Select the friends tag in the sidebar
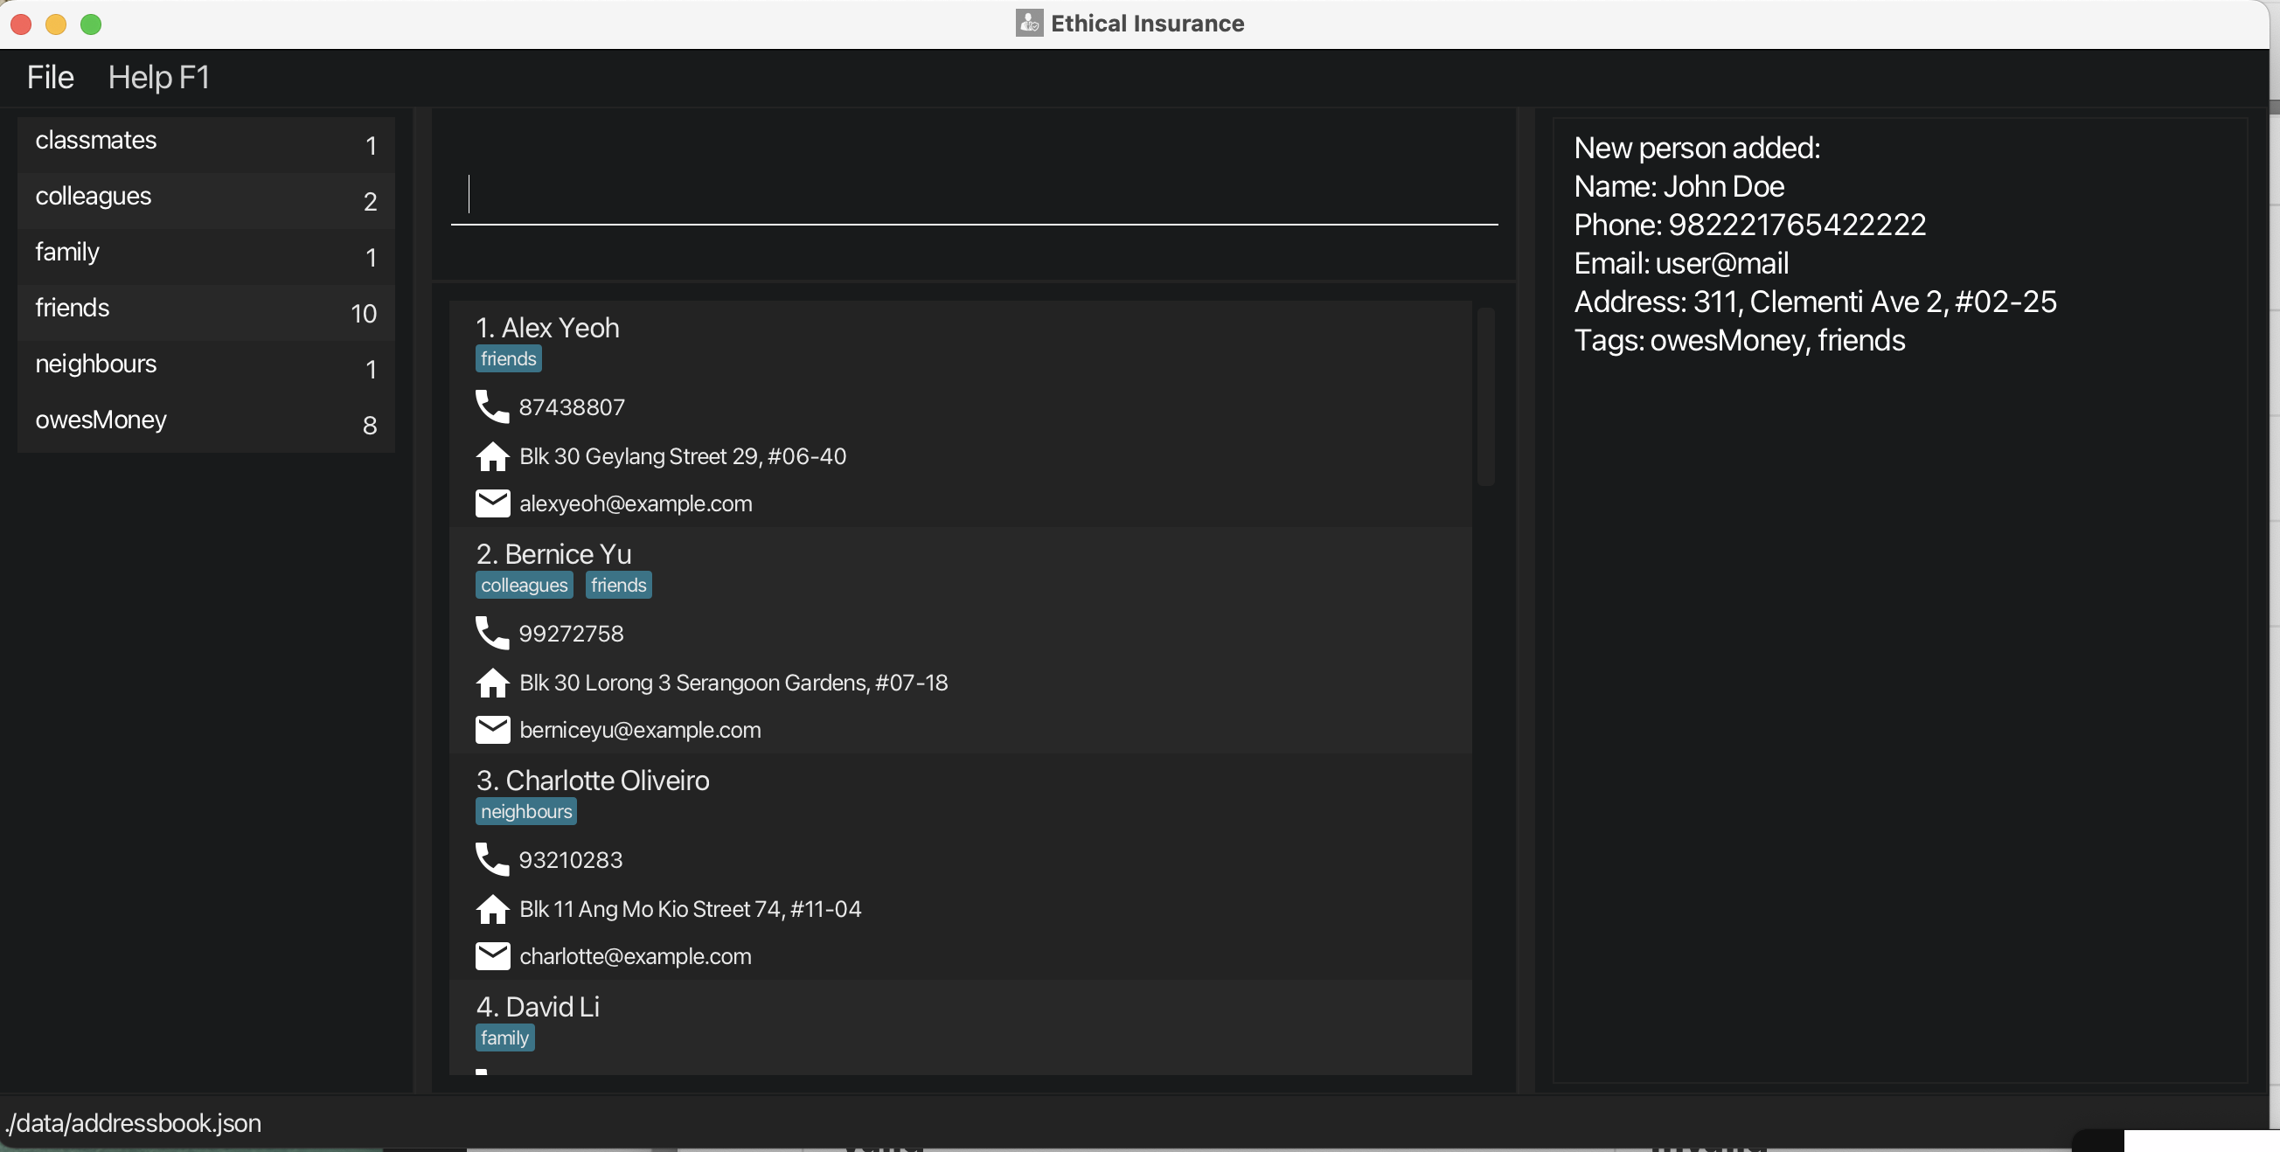The image size is (2280, 1152). (x=71, y=307)
